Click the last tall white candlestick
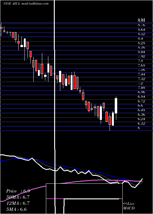The height and width of the screenshot is (214, 153). coord(116,106)
